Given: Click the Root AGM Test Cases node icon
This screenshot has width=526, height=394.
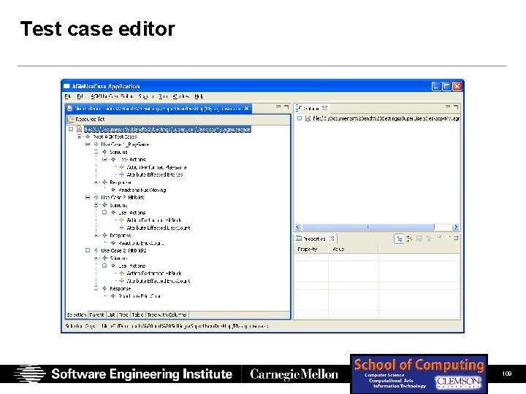Looking at the screenshot, I should (x=88, y=136).
